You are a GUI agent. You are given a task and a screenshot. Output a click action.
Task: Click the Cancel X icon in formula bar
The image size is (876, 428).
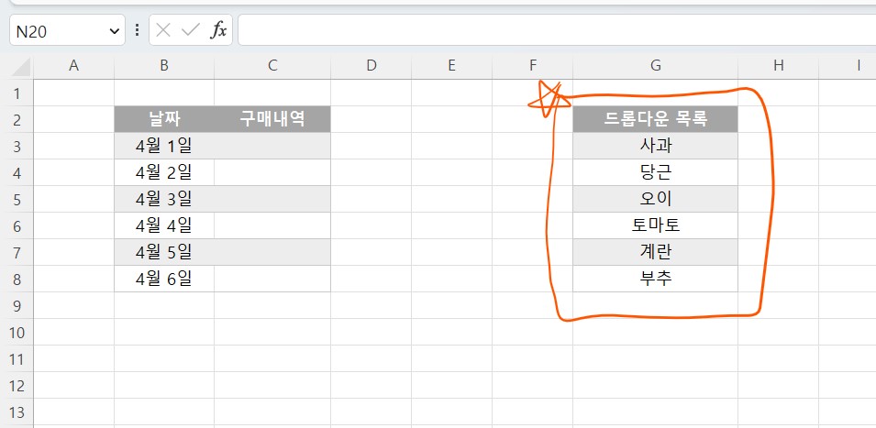(163, 30)
